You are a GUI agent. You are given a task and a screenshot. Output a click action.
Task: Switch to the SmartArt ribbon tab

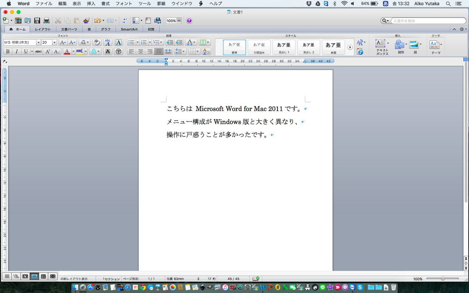129,29
